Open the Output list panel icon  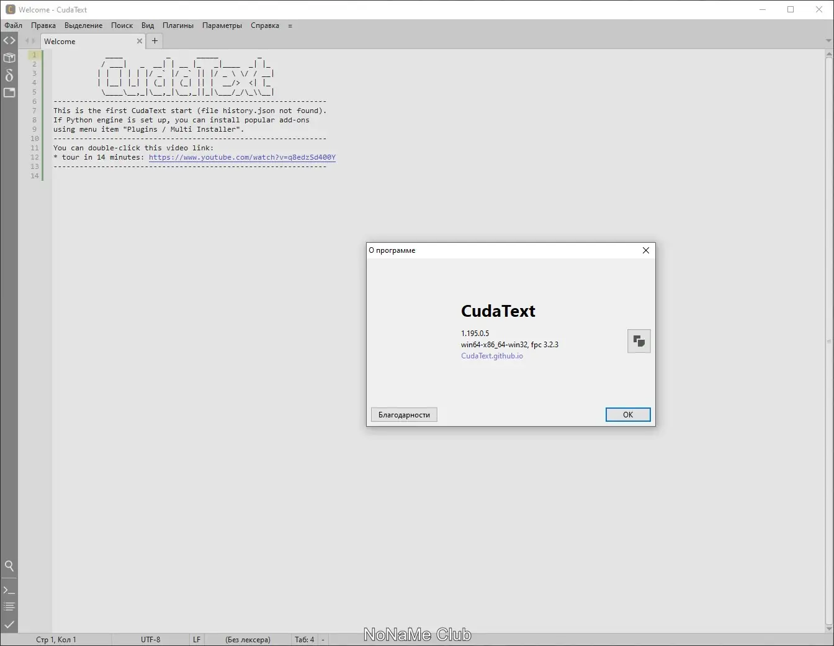[9, 607]
